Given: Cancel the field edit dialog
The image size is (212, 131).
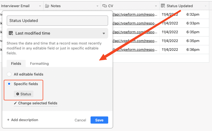Looking at the screenshot, I should tap(80, 120).
